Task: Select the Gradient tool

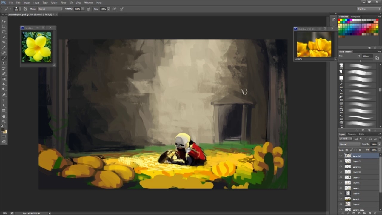Action: (4, 79)
